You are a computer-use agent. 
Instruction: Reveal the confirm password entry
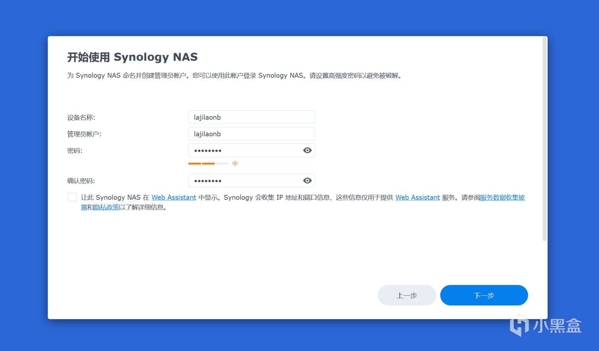tap(307, 181)
